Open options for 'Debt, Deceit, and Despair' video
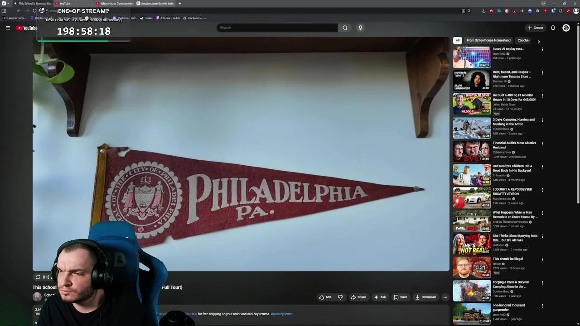This screenshot has height=326, width=580. point(542,72)
